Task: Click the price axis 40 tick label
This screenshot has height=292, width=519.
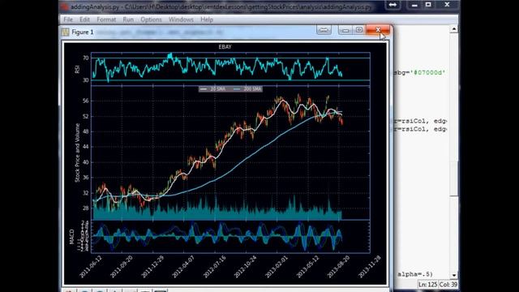Action: 86,162
